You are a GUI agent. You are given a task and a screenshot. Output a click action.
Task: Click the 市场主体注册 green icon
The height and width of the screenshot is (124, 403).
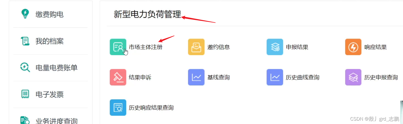[118, 47]
